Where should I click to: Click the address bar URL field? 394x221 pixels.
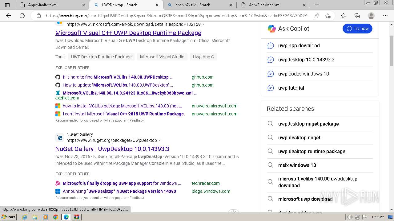[x=178, y=16]
